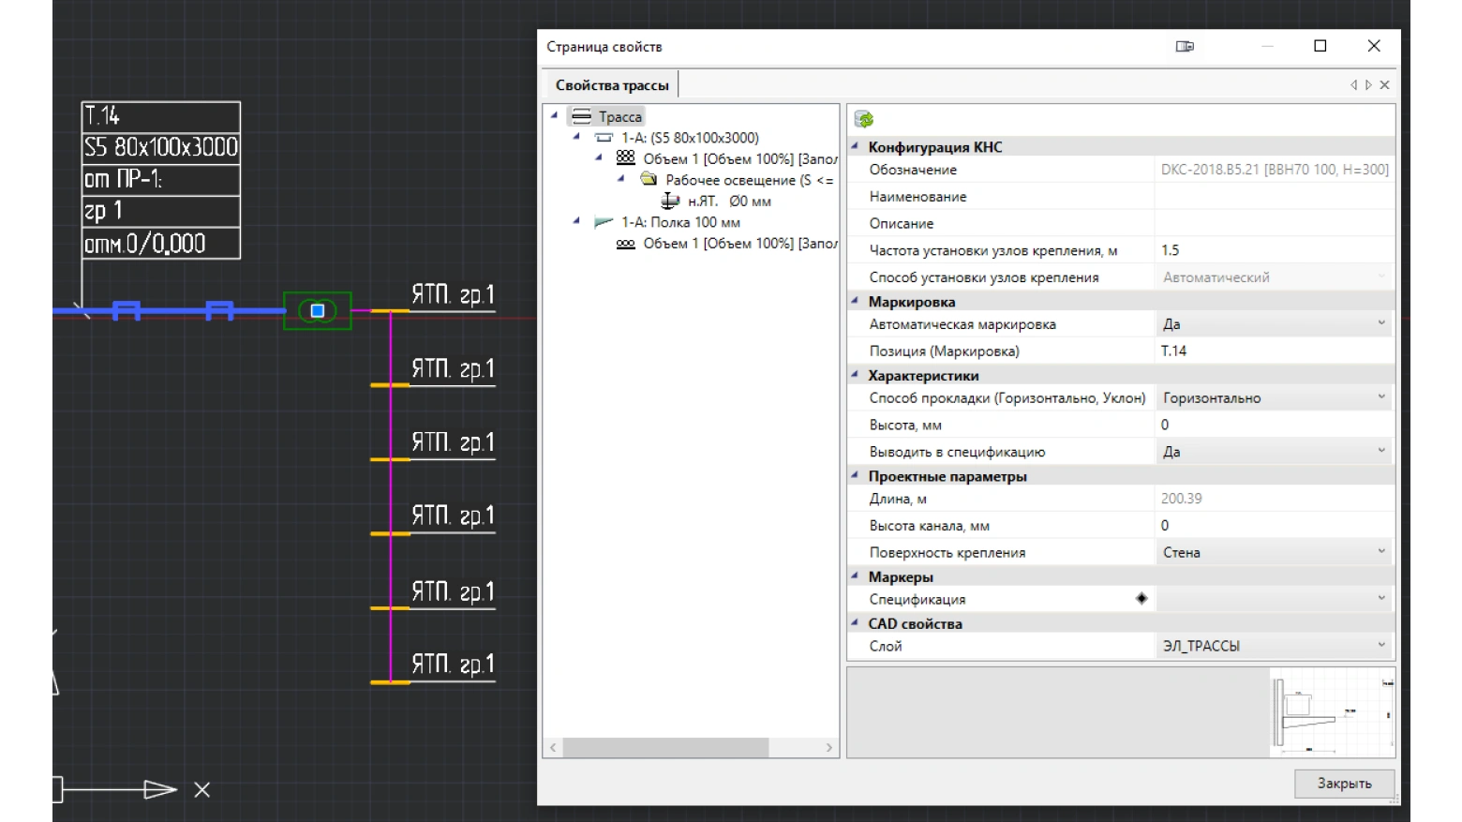Screen dimensions: 1462x822
Task: Edit the Высота канала, мм value
Action: (1275, 526)
